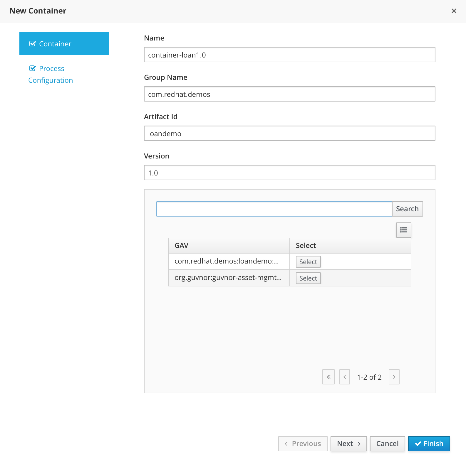The image size is (466, 466).
Task: Click the com.redhat.demos:loandemo GAV cell
Action: (229, 261)
